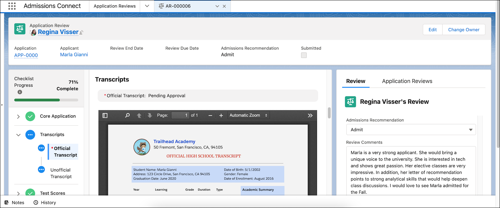Open the Admissions Recommendation dropdown
The height and width of the screenshot is (208, 500).
(411, 130)
